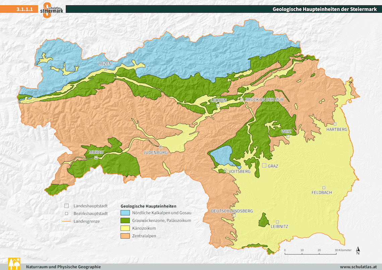Click the Feldbach city marker
382x270 pixels.
point(324,188)
